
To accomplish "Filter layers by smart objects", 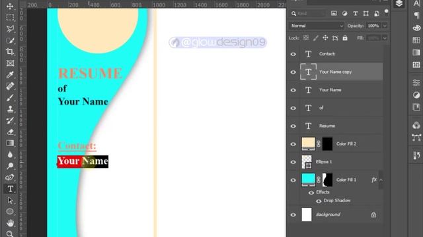I will (377, 13).
